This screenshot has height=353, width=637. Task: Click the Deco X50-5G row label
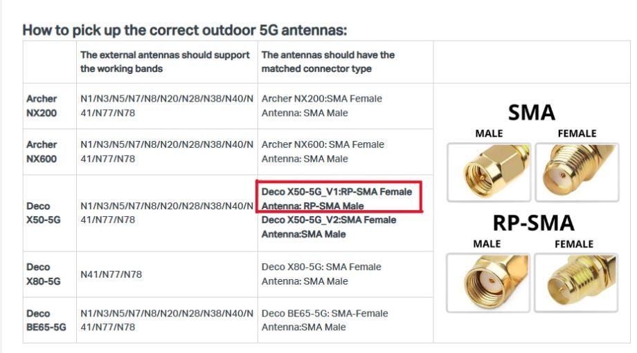click(x=43, y=213)
